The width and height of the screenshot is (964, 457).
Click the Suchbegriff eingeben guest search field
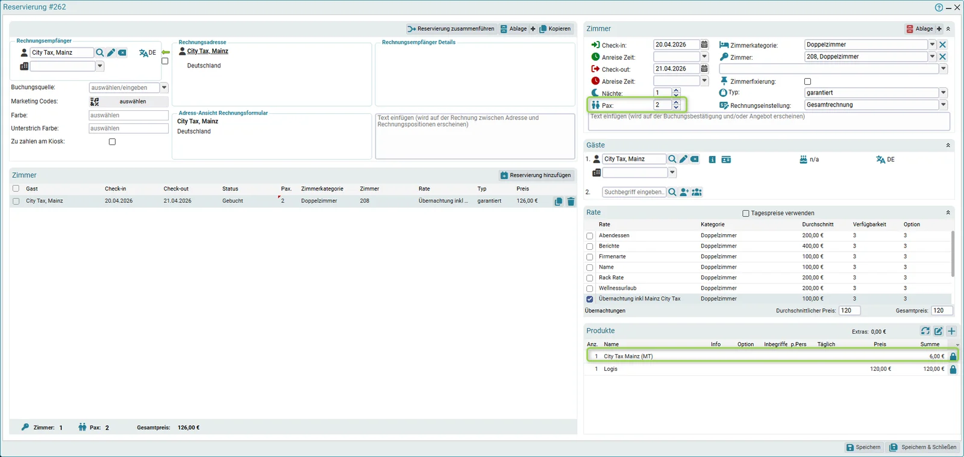634,192
